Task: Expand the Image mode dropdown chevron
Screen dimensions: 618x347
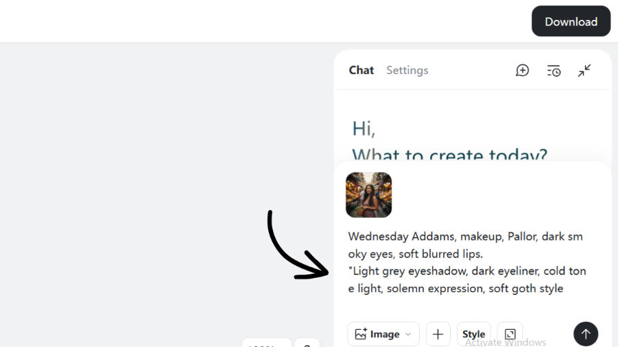Action: pos(409,334)
